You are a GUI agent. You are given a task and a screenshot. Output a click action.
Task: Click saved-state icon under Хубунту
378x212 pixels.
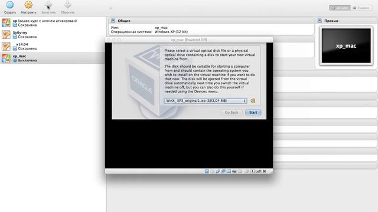(15, 37)
